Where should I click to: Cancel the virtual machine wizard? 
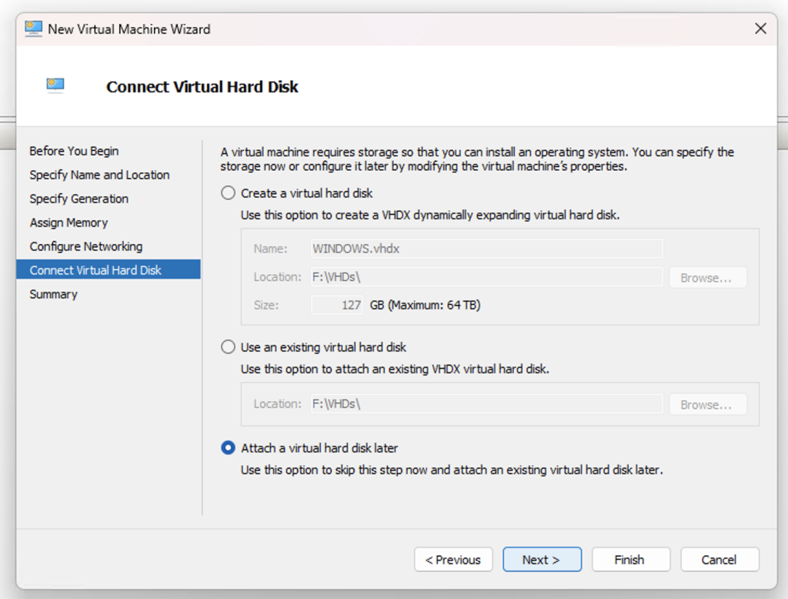click(x=720, y=560)
